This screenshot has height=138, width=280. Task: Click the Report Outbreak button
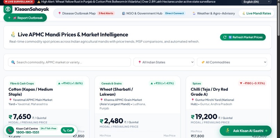25,18
